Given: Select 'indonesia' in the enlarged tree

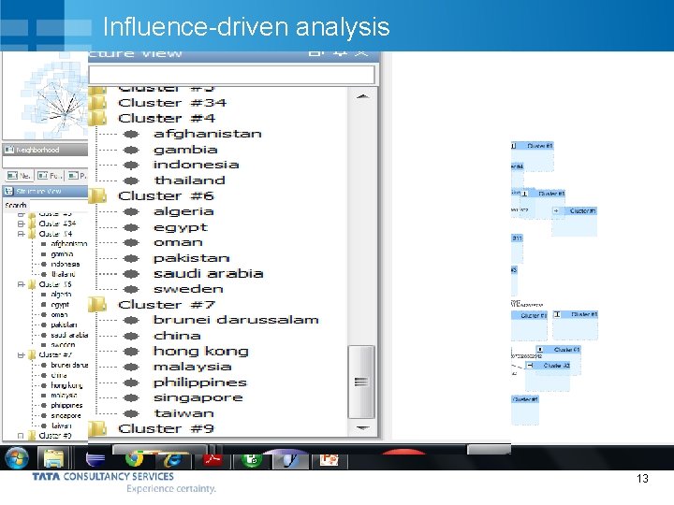Looking at the screenshot, I should pyautogui.click(x=196, y=165).
